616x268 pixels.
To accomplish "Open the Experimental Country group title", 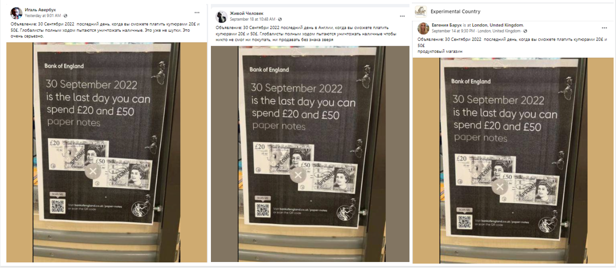I will [455, 12].
